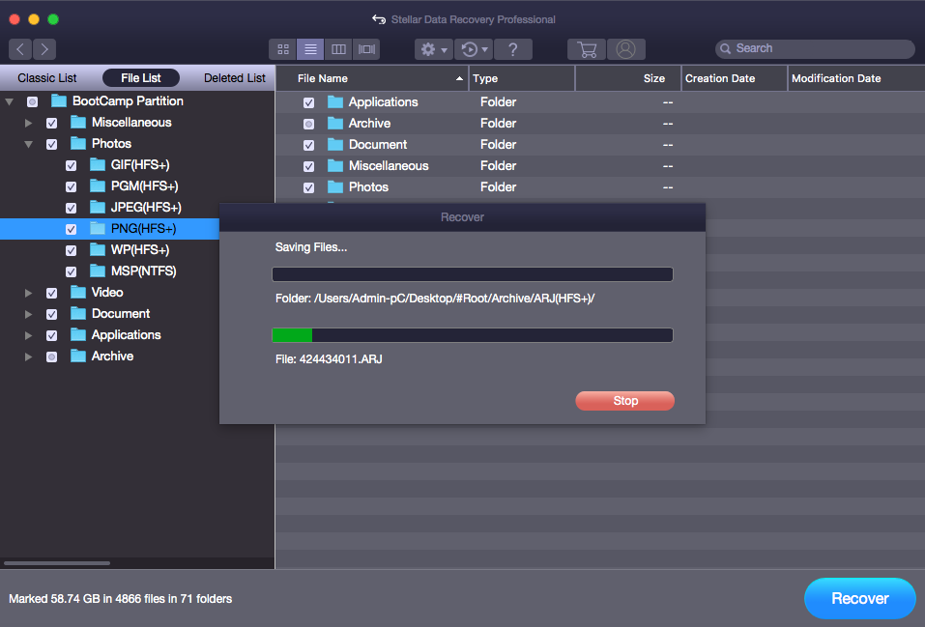Viewport: 925px width, 627px height.
Task: Toggle the Archive checkbox in the file list
Action: coord(308,124)
